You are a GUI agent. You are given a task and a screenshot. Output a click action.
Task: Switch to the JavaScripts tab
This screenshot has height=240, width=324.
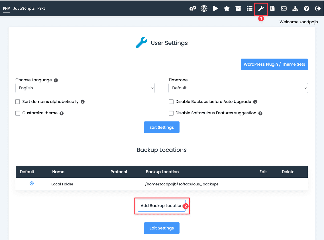point(24,8)
